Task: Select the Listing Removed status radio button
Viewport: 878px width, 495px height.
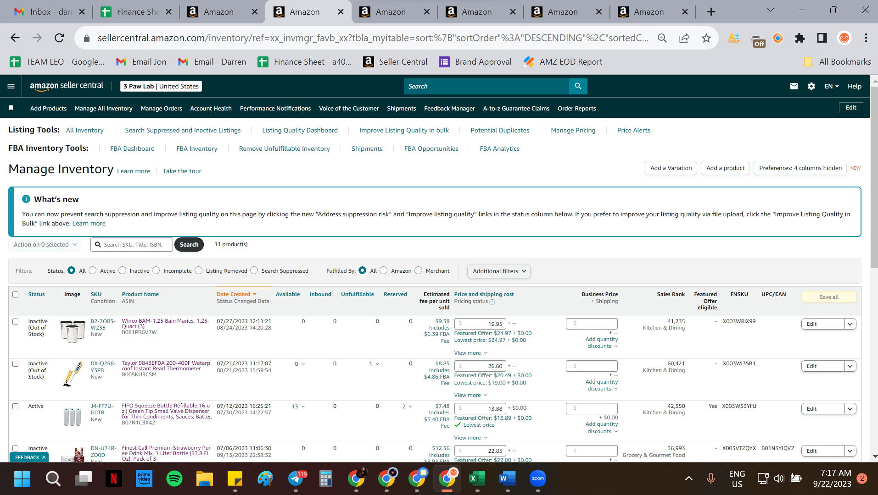Action: click(199, 270)
